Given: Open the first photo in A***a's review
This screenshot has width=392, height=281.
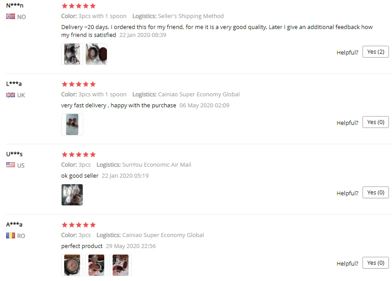Looking at the screenshot, I should click(x=72, y=265).
